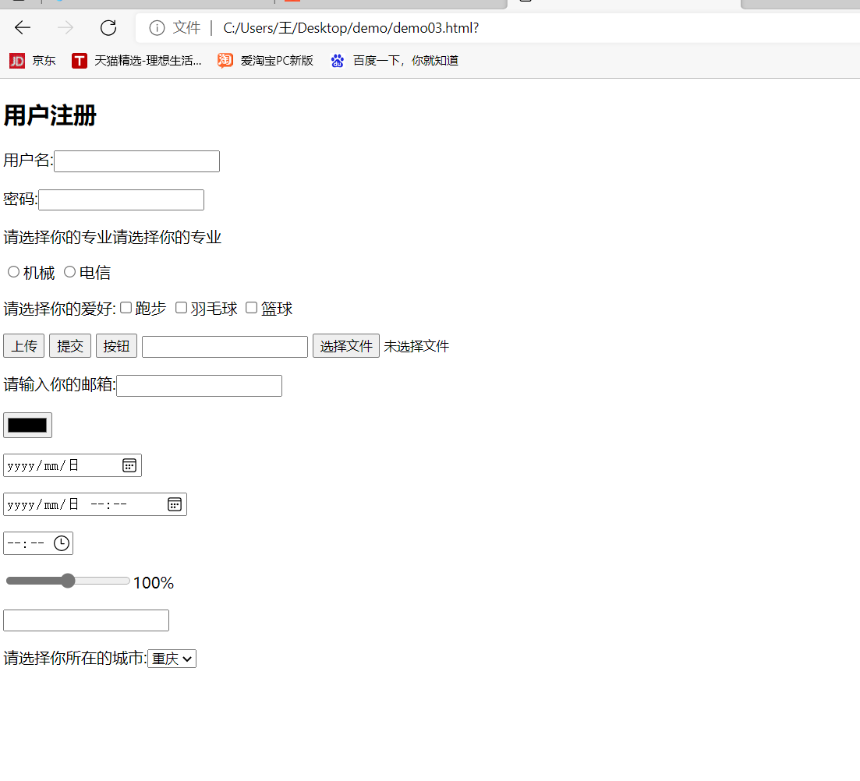The height and width of the screenshot is (781, 860).
Task: Click the 用户注册 heading
Action: [x=50, y=115]
